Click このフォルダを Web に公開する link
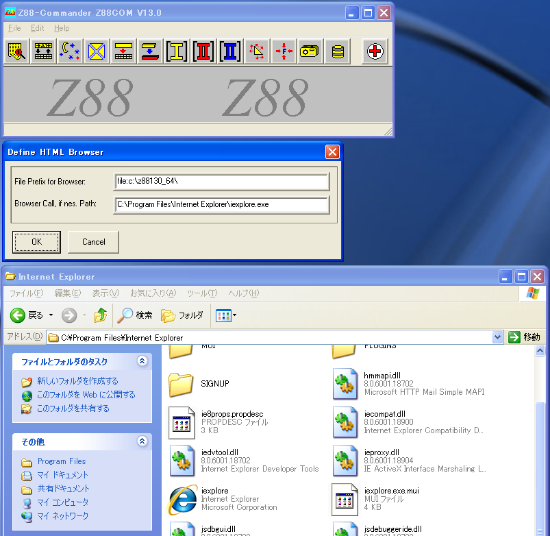 coord(86,395)
